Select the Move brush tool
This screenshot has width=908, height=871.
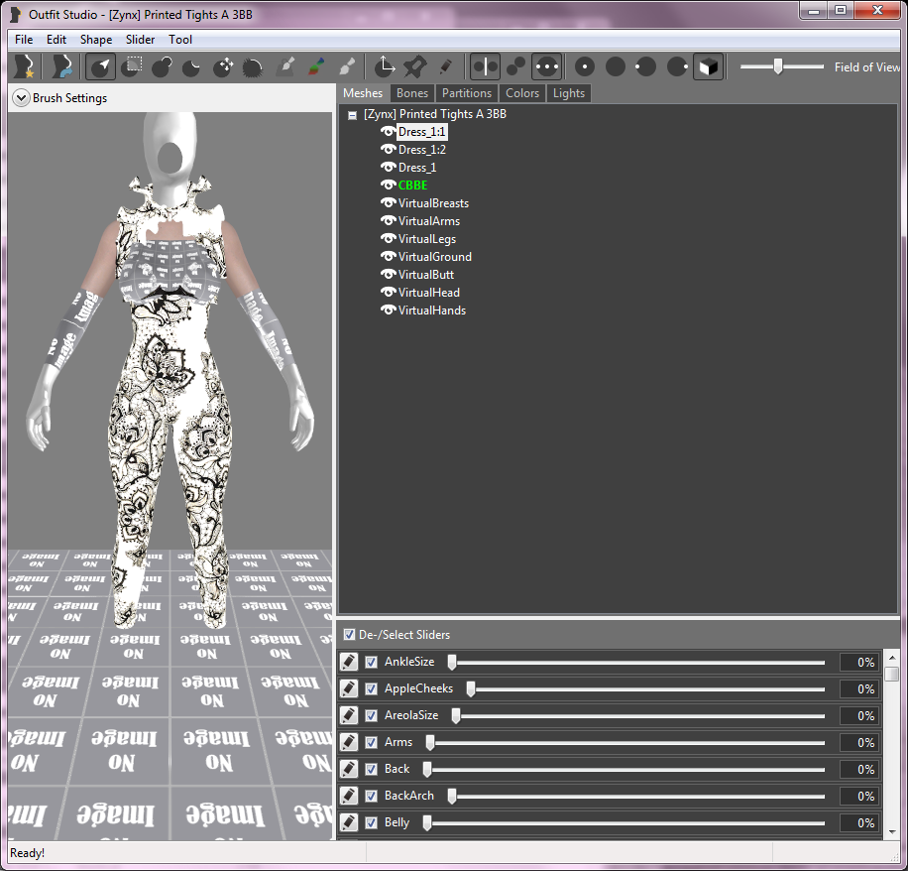pyautogui.click(x=222, y=66)
